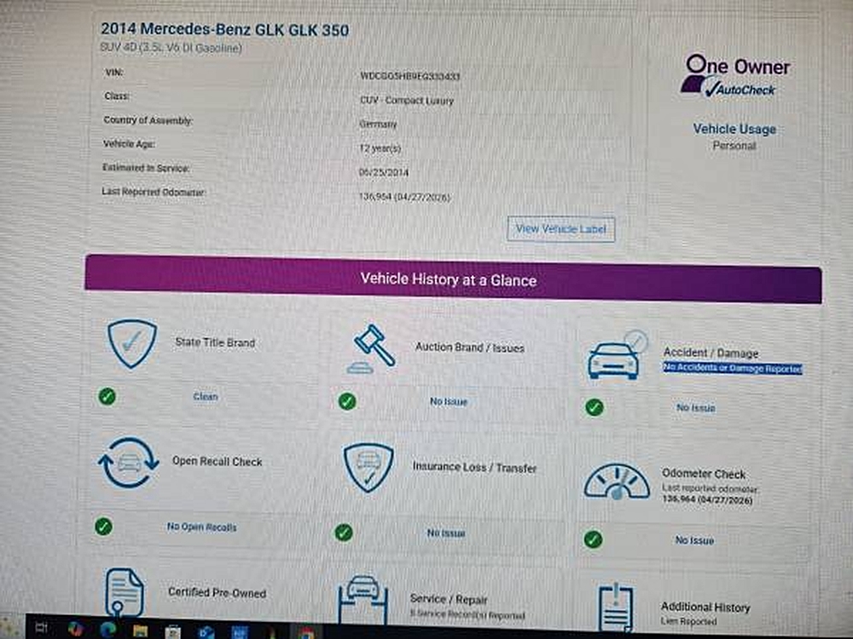Click the No Open Recalls link
This screenshot has height=639, width=853.
(x=202, y=527)
